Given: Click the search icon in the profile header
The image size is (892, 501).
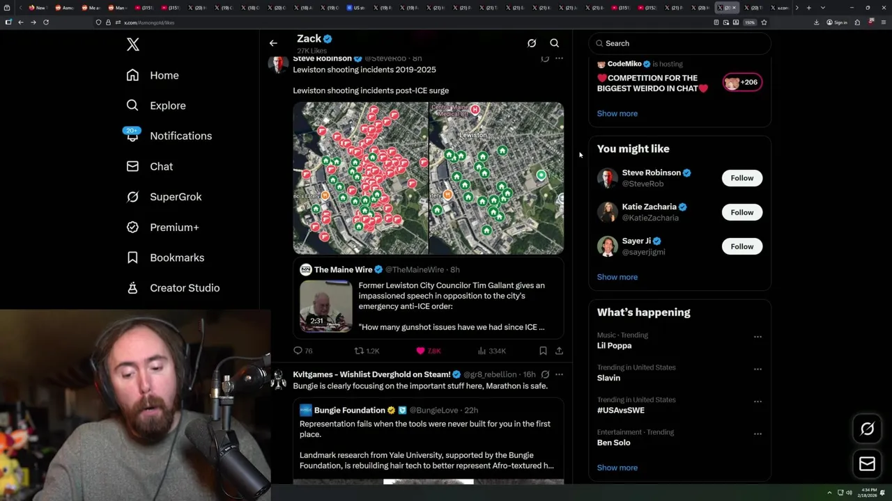Looking at the screenshot, I should (555, 43).
